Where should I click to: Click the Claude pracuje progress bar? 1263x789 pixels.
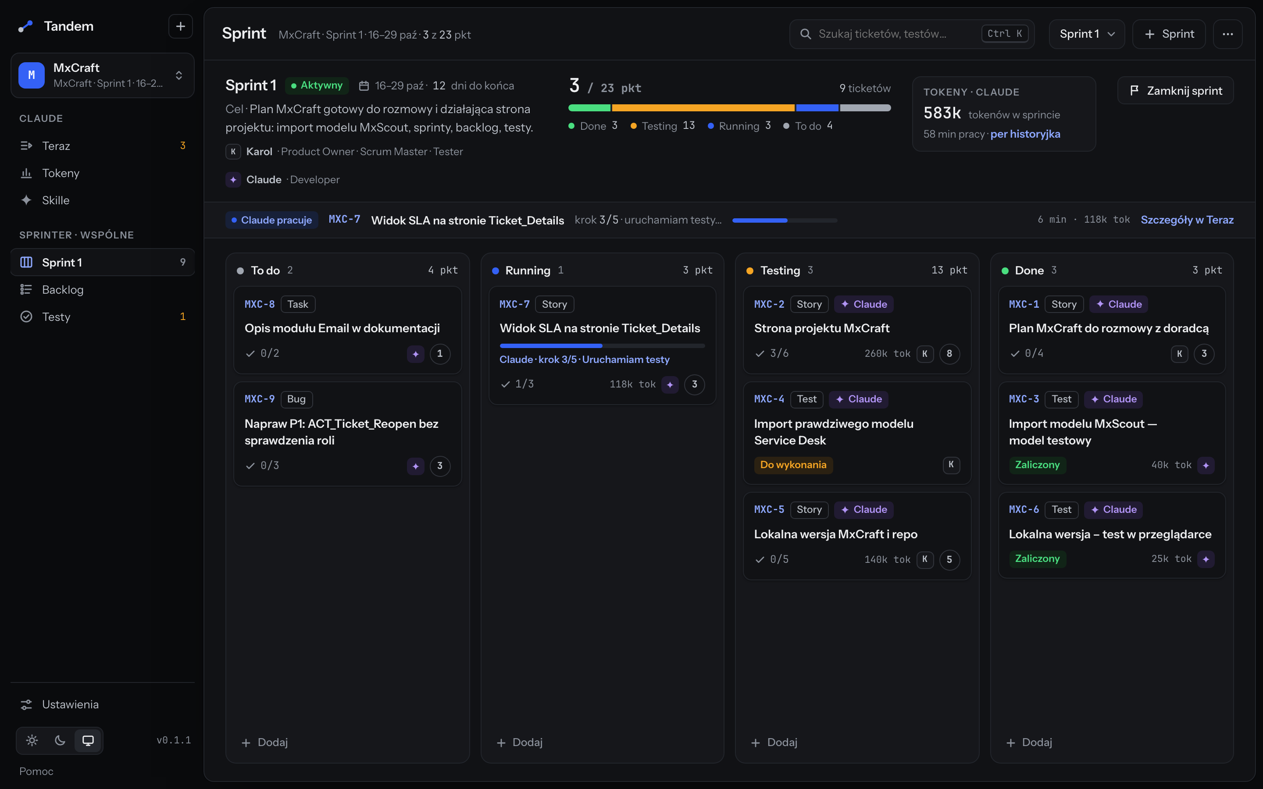click(785, 220)
